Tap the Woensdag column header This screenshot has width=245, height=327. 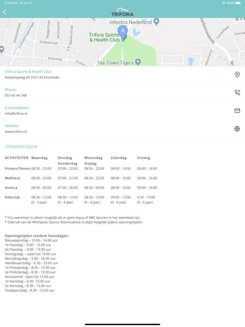pos(93,158)
